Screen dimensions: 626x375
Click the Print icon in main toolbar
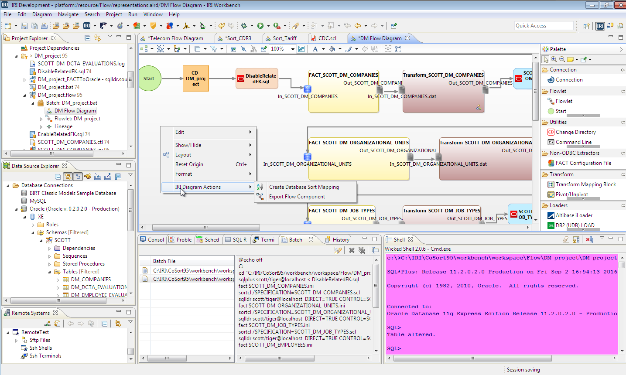pyautogui.click(x=44, y=26)
